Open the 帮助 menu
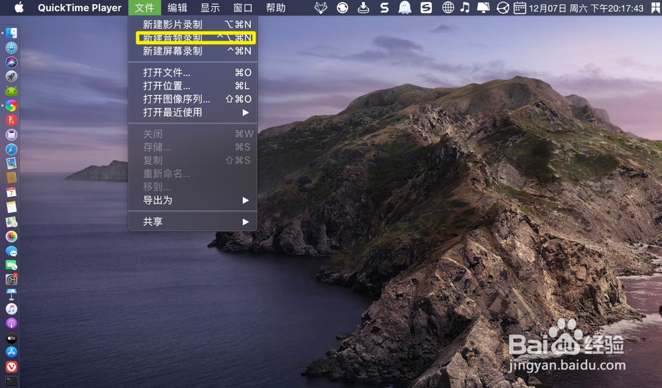This screenshot has width=662, height=388. [275, 8]
